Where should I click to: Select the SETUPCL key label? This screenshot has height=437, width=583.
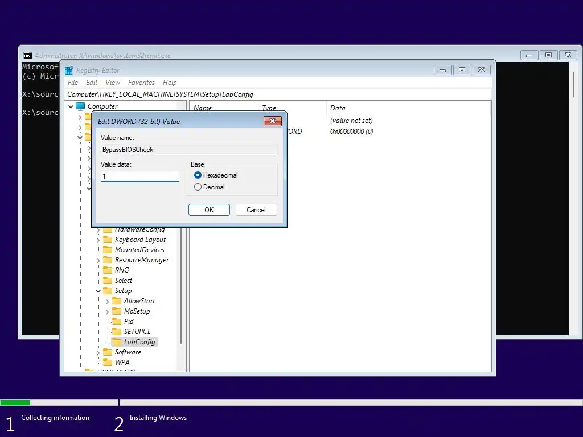(x=137, y=332)
